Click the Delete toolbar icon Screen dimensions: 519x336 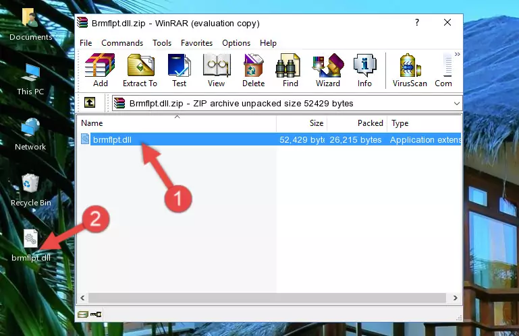pyautogui.click(x=253, y=71)
